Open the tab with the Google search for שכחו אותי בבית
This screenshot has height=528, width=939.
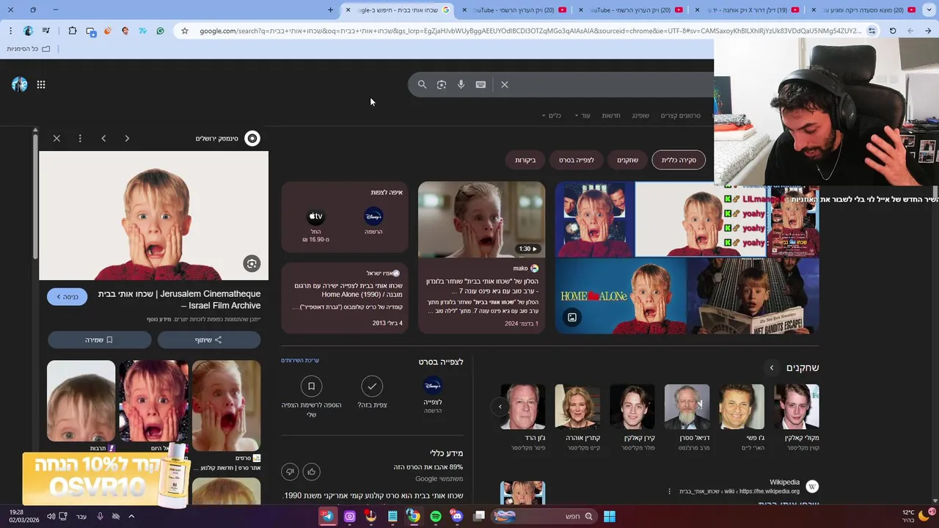coord(400,10)
